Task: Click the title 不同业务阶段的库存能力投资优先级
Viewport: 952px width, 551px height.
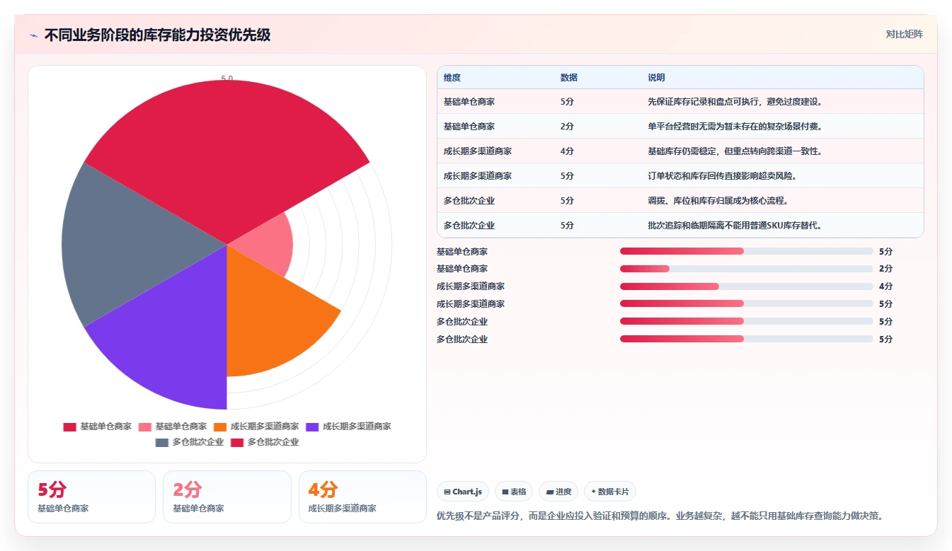Action: [x=157, y=35]
